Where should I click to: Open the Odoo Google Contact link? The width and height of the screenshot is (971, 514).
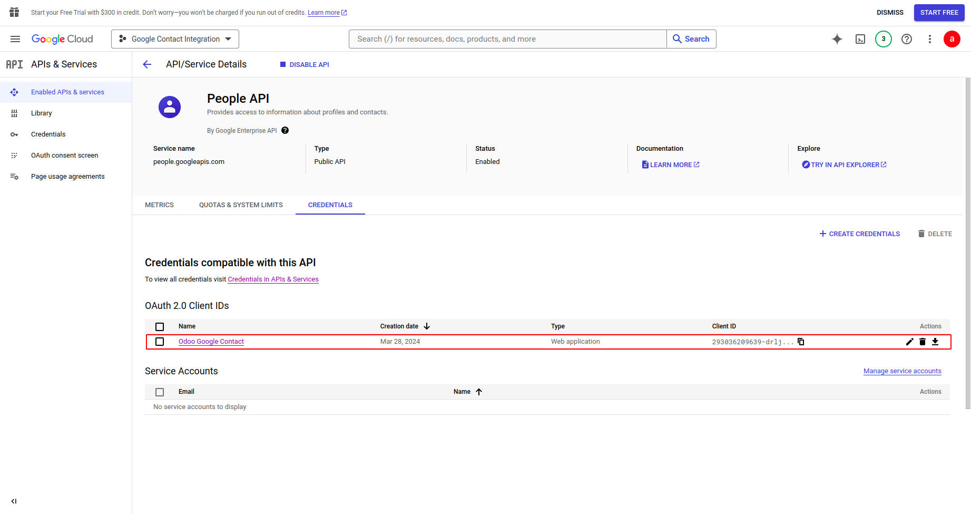click(x=211, y=342)
